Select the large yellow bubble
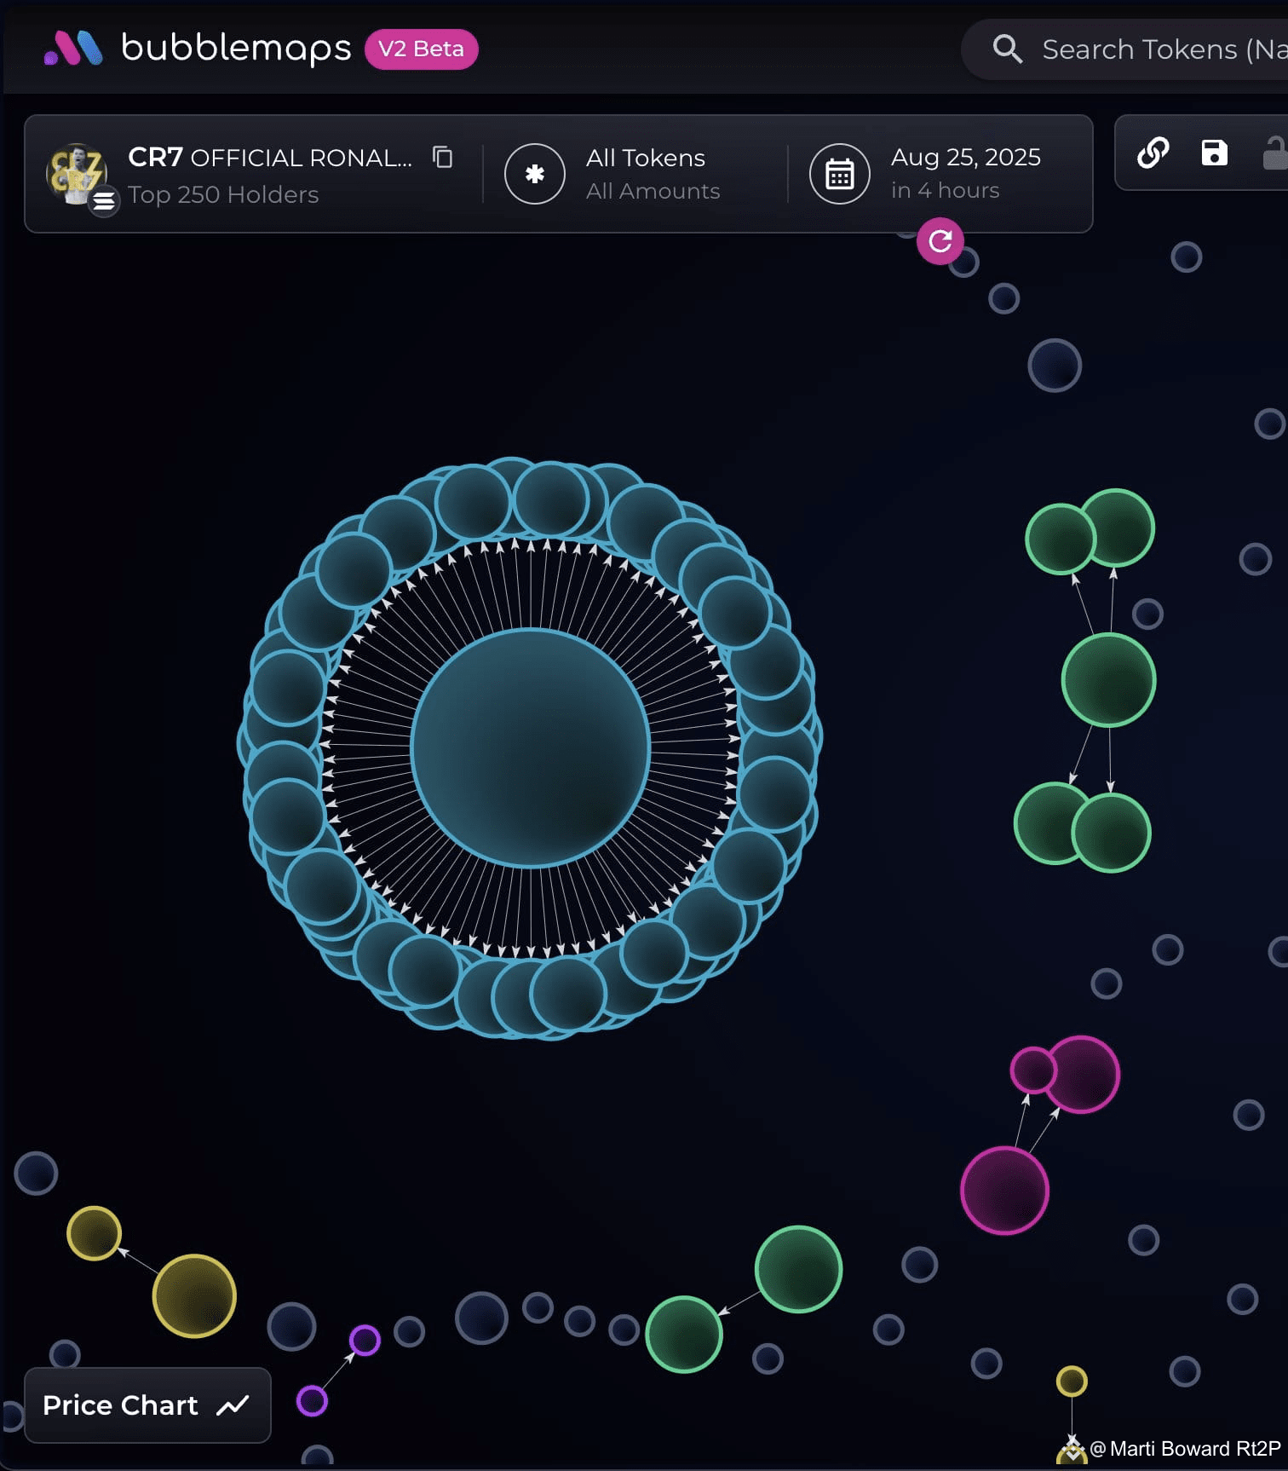The width and height of the screenshot is (1288, 1471). (194, 1295)
